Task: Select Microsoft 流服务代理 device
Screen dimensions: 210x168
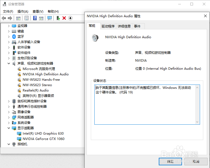Action: tap(39, 69)
